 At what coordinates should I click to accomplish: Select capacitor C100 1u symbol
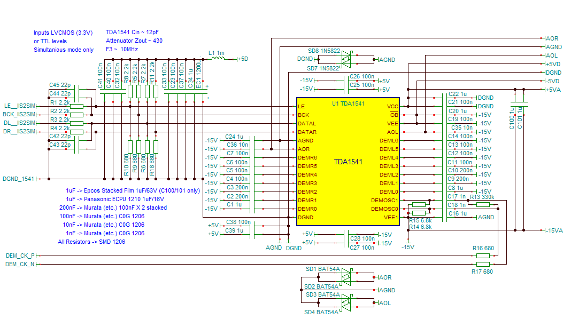(x=515, y=104)
